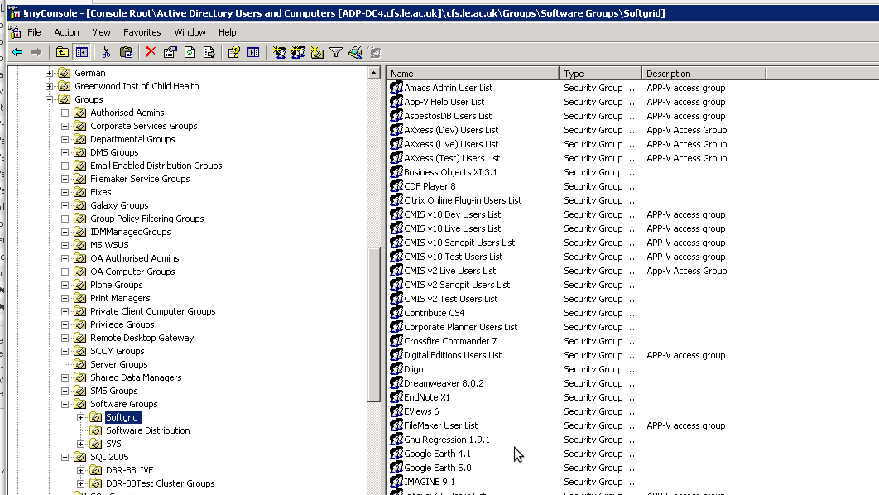Viewport: 879px width, 495px height.
Task: Expand the Departmental Groups node
Action: [x=65, y=139]
